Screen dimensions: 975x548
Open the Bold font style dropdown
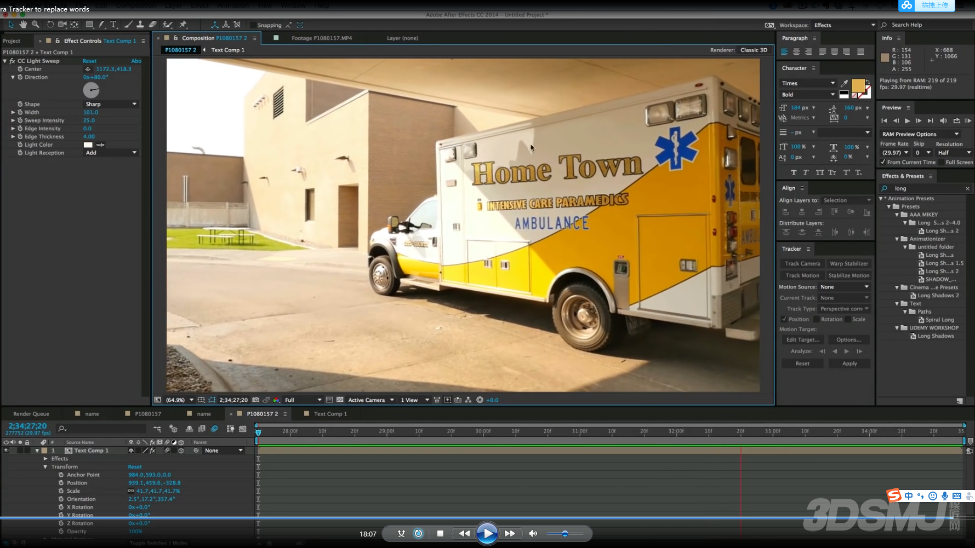[808, 95]
